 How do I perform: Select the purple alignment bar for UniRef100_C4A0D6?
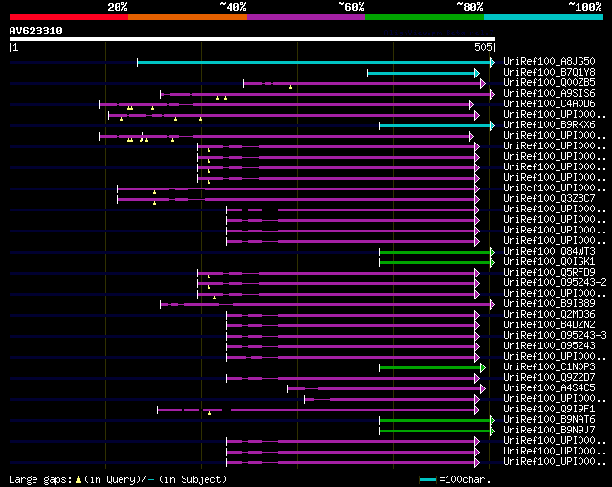(287, 104)
